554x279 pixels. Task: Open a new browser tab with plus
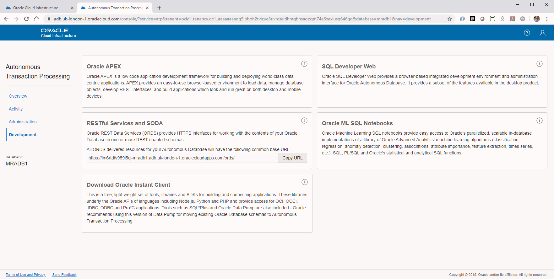coord(159,8)
